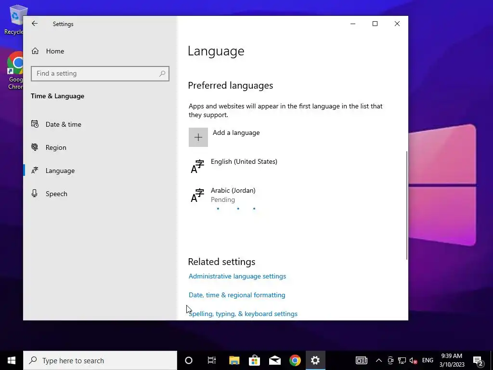Click the Pending status under Arabic (Jordan)
This screenshot has width=493, height=370.
(222, 200)
